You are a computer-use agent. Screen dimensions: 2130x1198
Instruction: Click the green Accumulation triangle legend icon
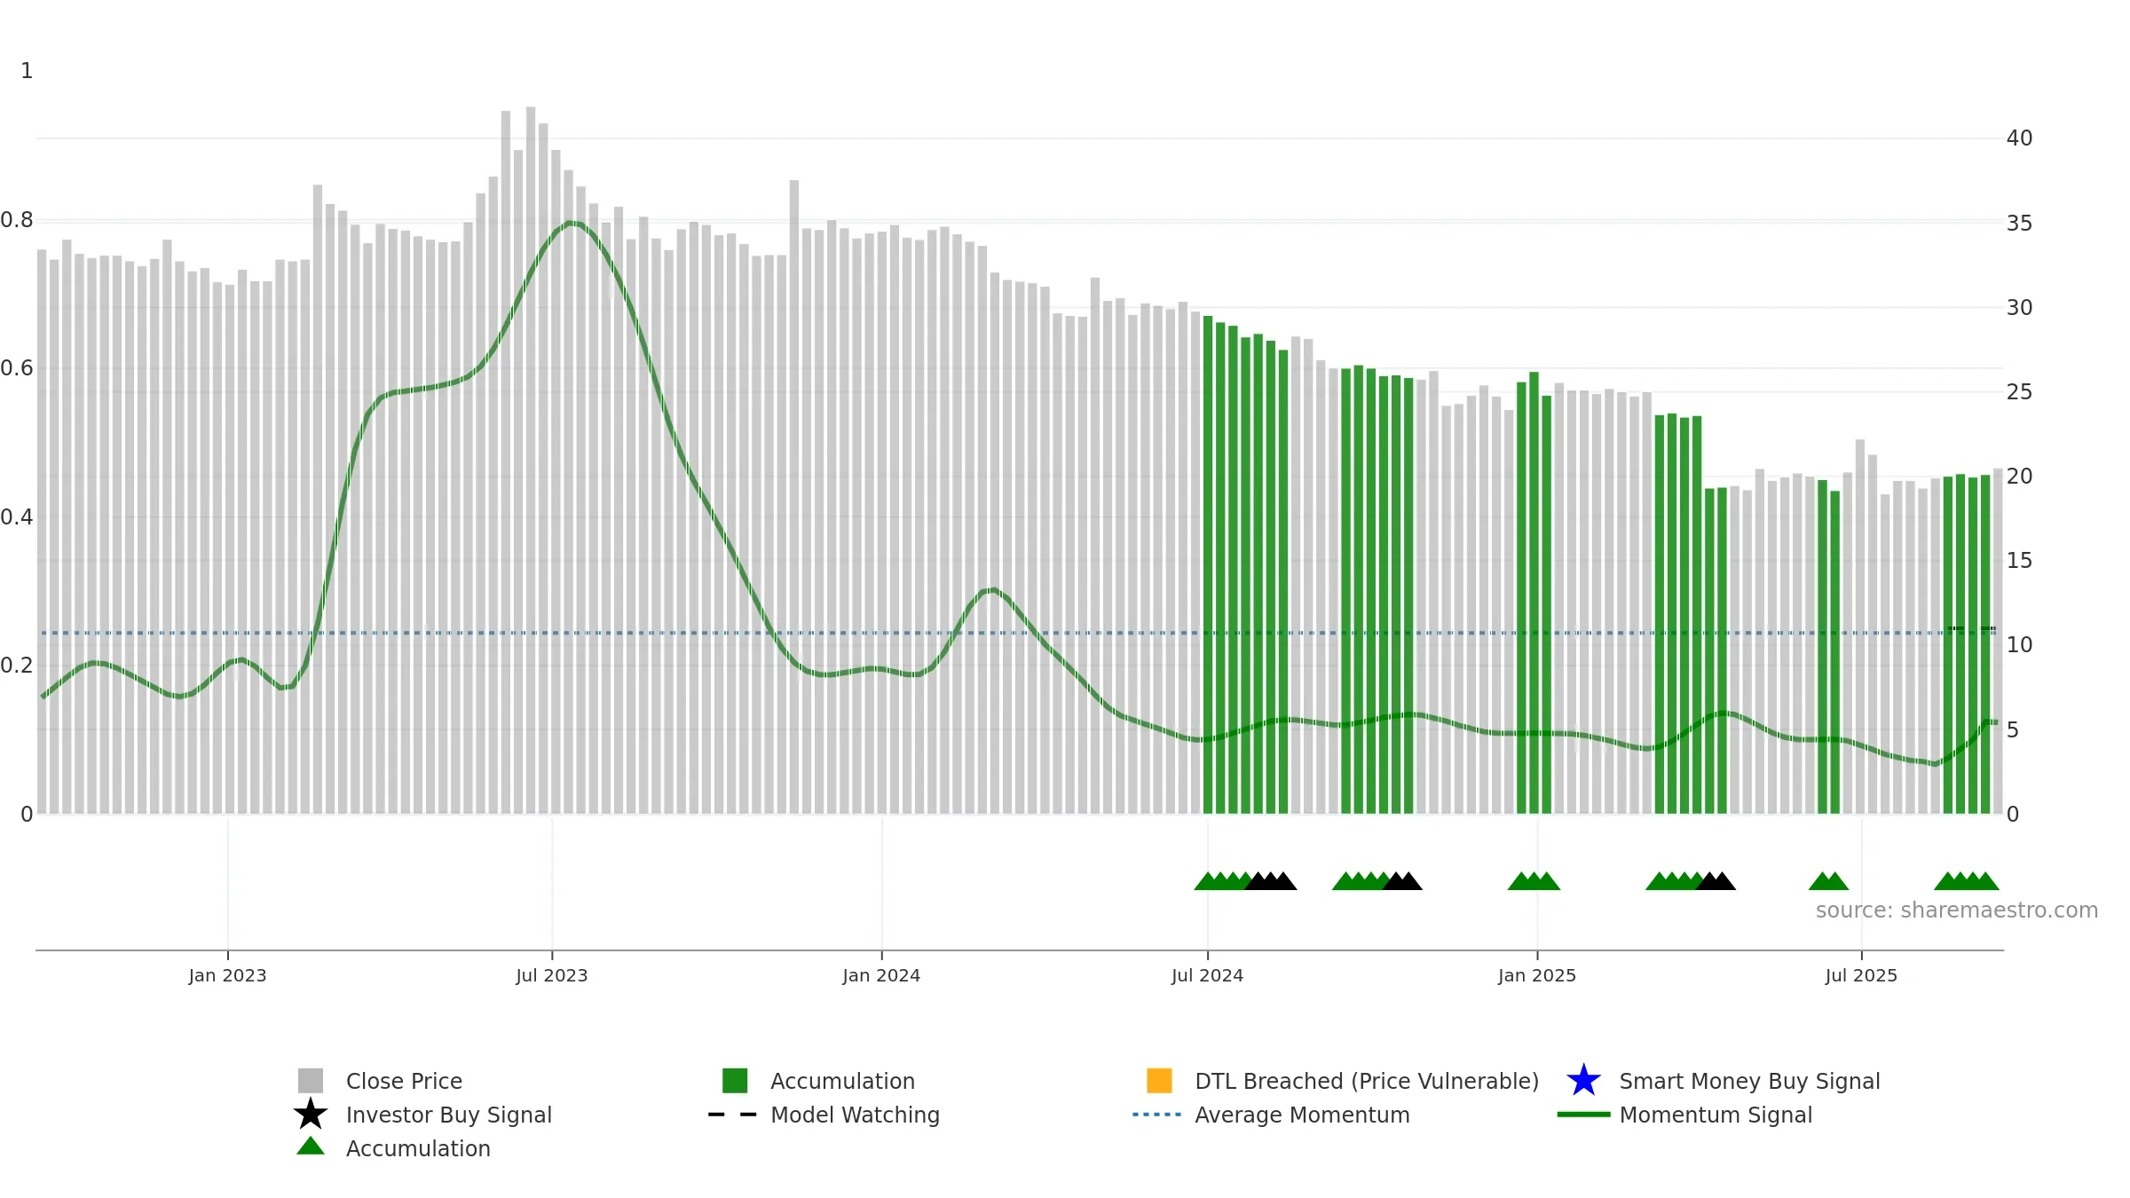311,1147
